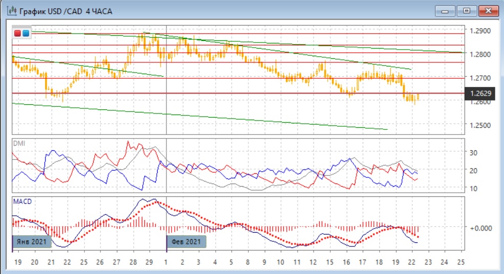The width and height of the screenshot is (504, 274).
Task: Click date 19 at start of time axis
Action: tap(17, 262)
